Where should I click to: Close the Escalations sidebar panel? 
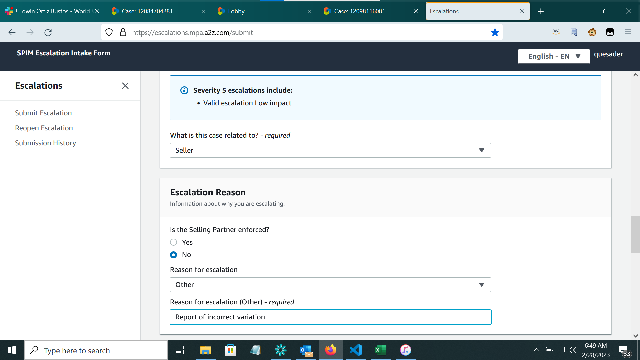(125, 86)
